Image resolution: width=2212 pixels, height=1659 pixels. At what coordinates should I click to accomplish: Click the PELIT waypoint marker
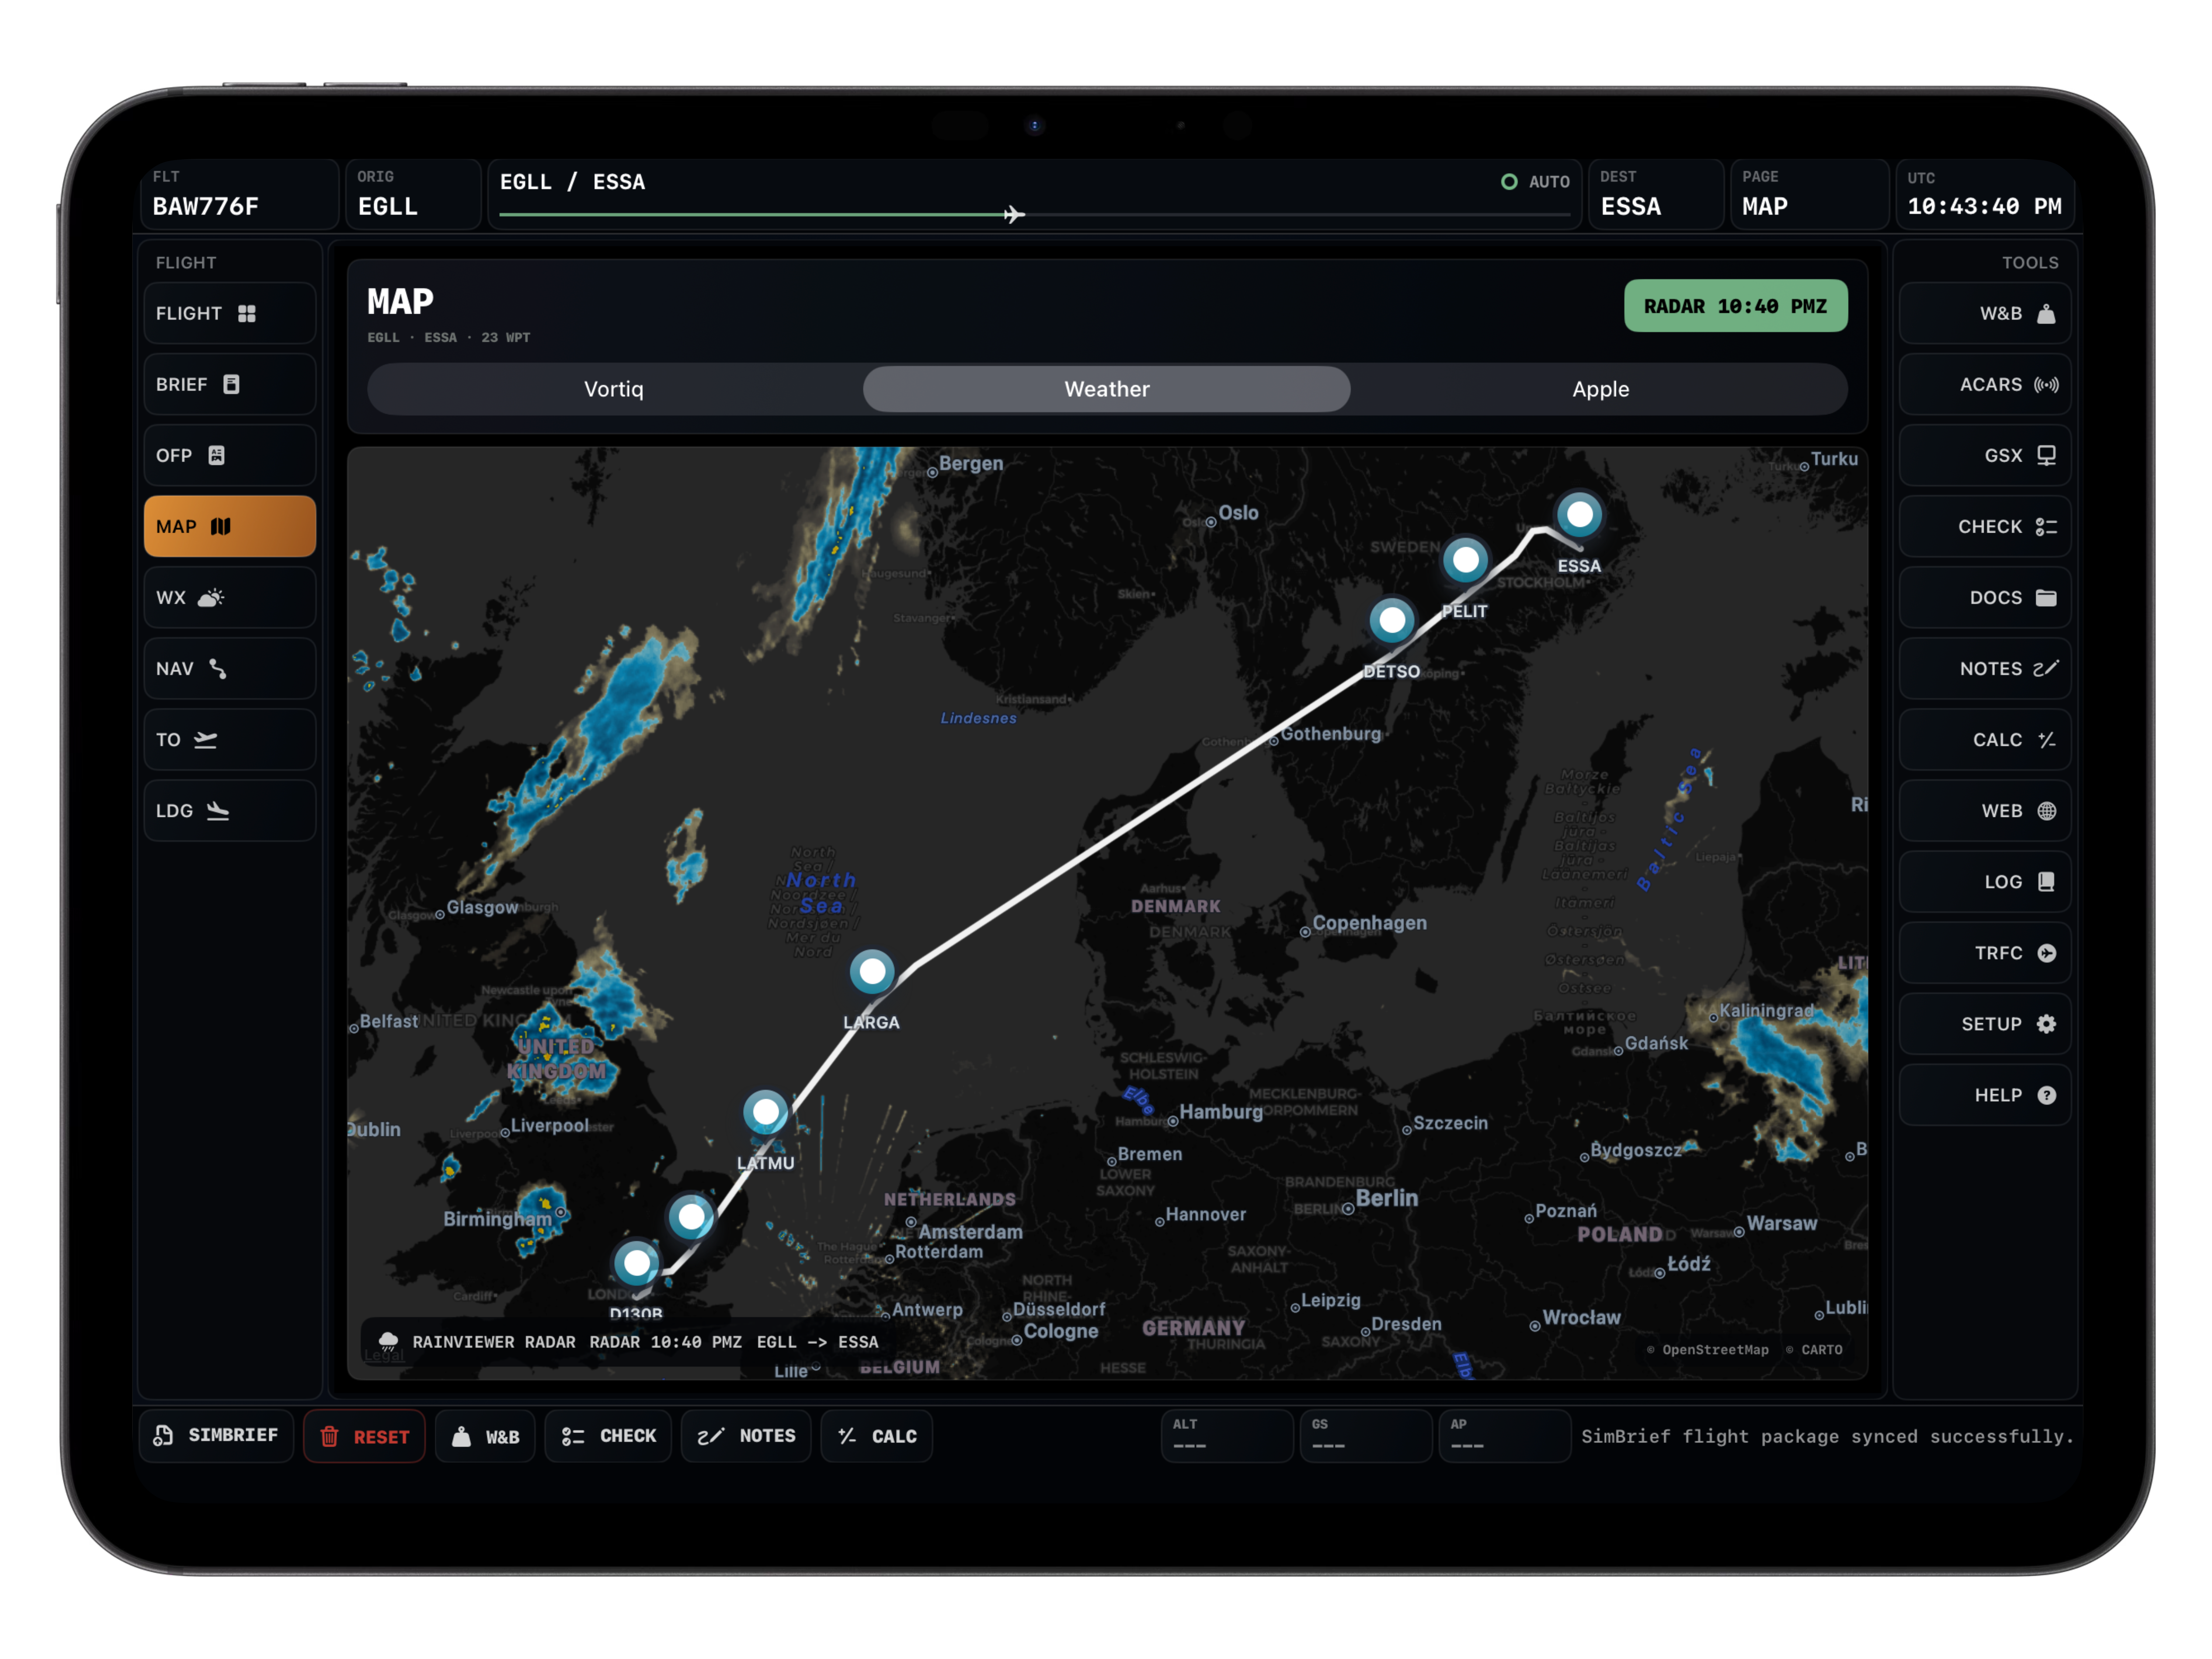click(x=1465, y=560)
